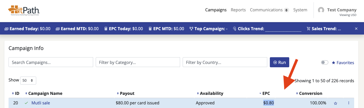364x108 pixels.
Task: Click the Earned Today money icon
Action: tap(6, 29)
